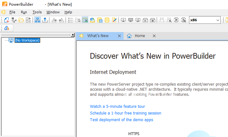Open Schedule a 1-hour free training session link

pyautogui.click(x=125, y=113)
